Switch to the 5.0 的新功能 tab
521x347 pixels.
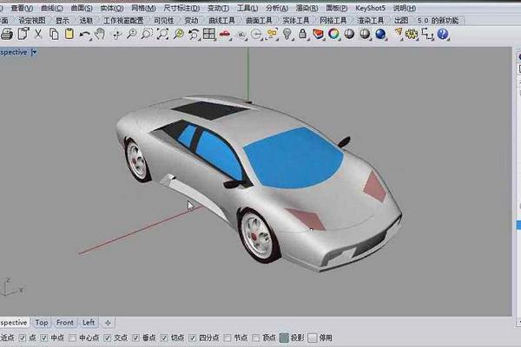tap(438, 21)
